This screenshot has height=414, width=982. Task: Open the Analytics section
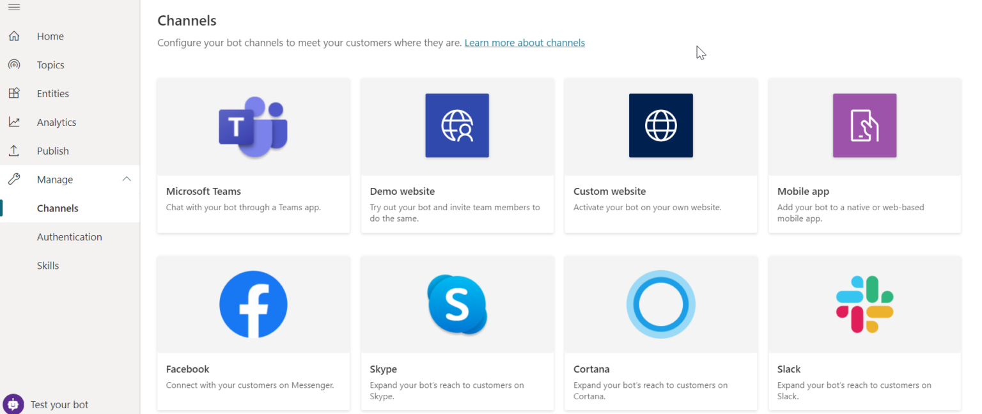13,121
